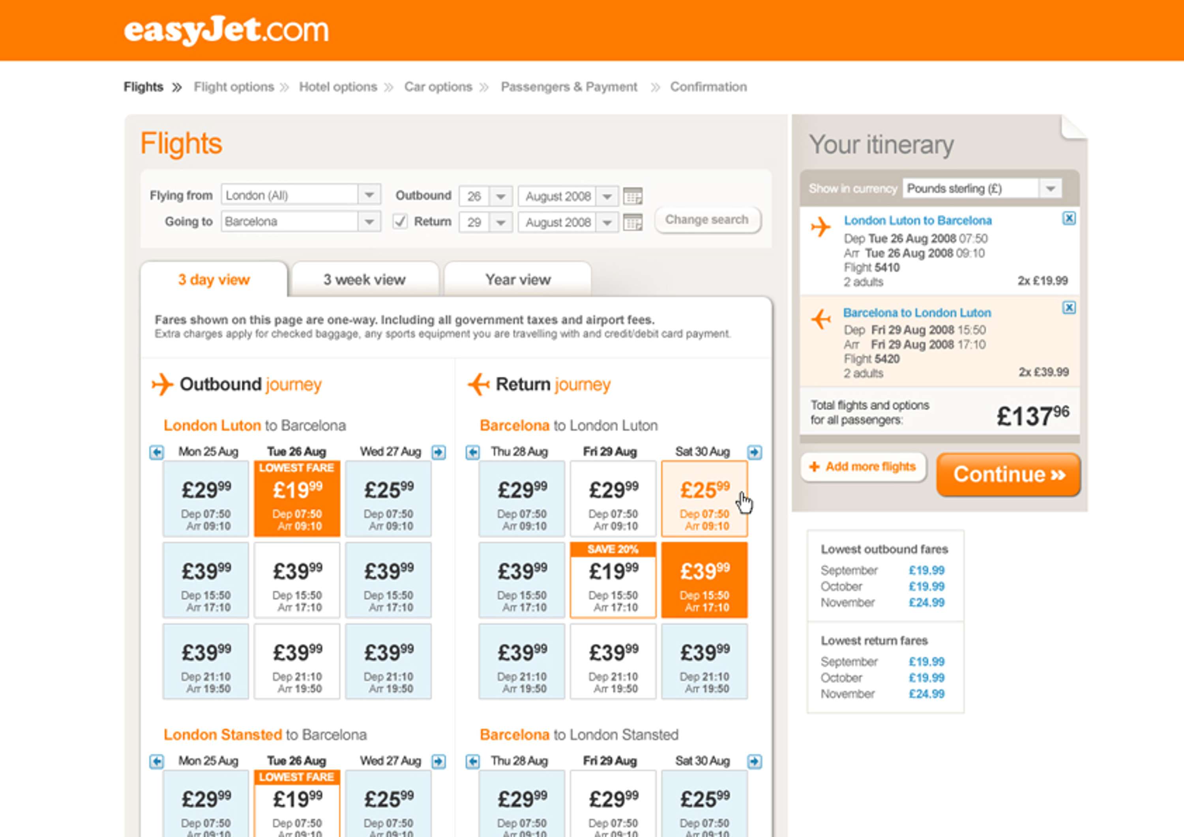
Task: Select Stansted outbound Tue 26 Aug LOWEST FARE £19.99
Action: (x=297, y=803)
